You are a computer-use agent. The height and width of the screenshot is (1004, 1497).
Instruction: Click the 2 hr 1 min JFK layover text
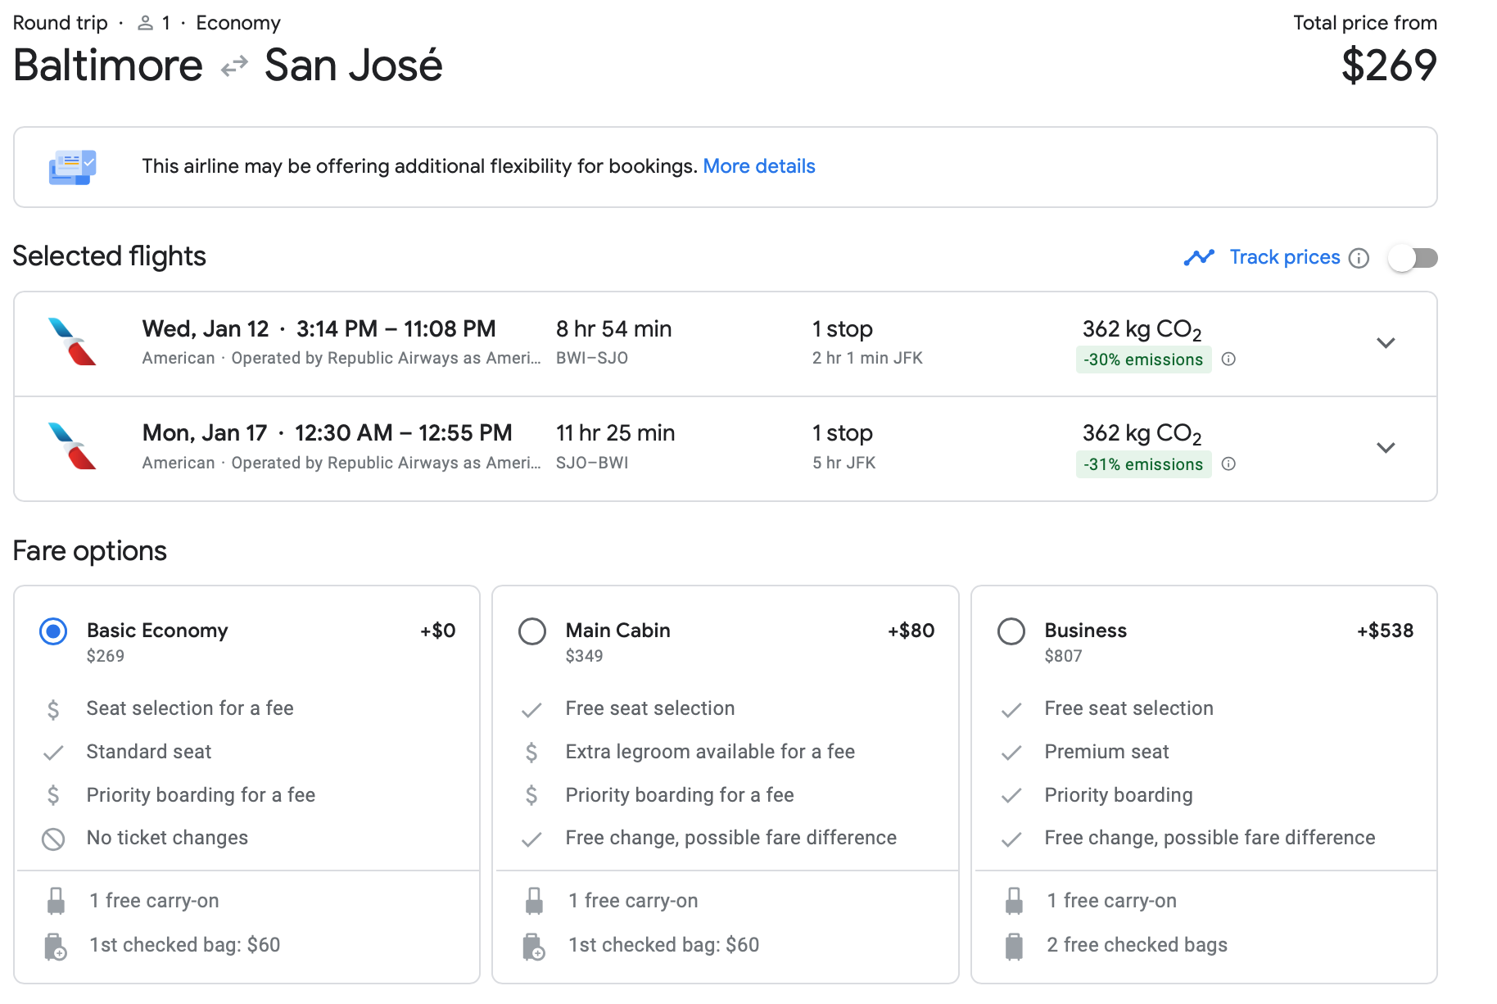coord(867,358)
